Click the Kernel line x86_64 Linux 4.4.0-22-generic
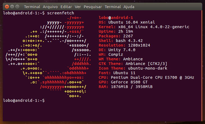The width and height of the screenshot is (205, 124). pyautogui.click(x=144, y=27)
